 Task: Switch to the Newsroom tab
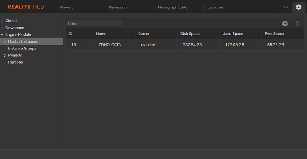[x=118, y=7]
